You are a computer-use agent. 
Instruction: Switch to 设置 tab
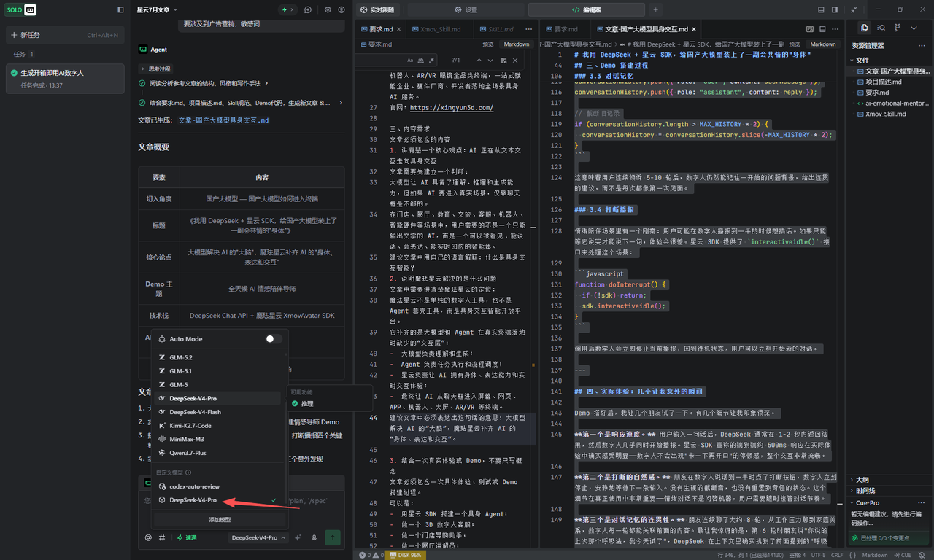466,10
